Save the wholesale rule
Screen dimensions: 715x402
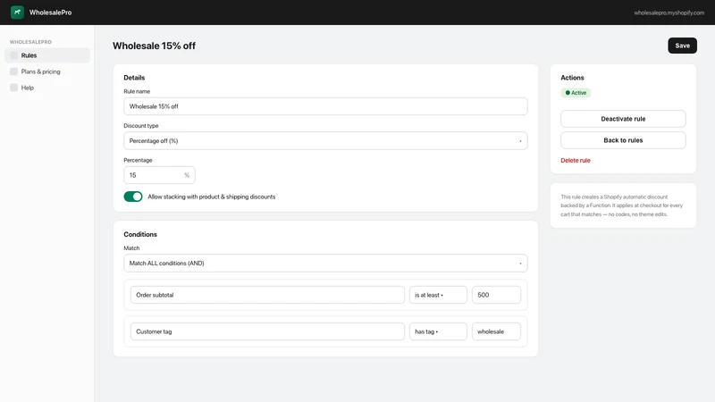pyautogui.click(x=682, y=46)
